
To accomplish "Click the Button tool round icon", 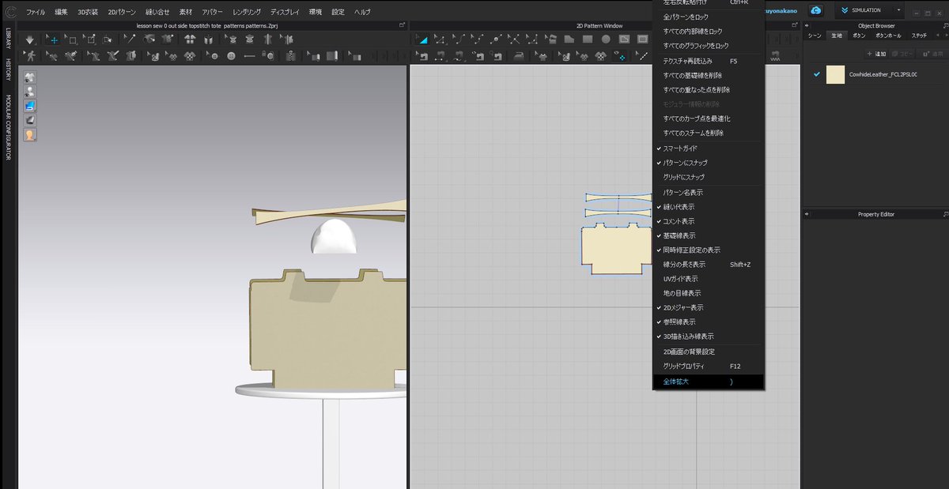I will click(x=231, y=55).
